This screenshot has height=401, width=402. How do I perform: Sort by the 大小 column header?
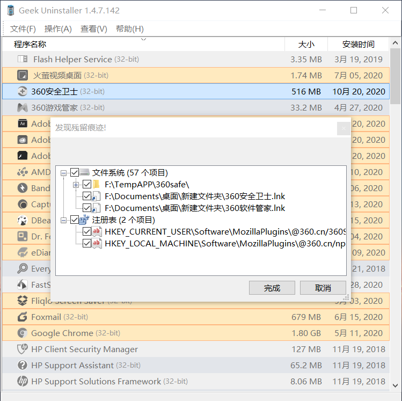306,44
